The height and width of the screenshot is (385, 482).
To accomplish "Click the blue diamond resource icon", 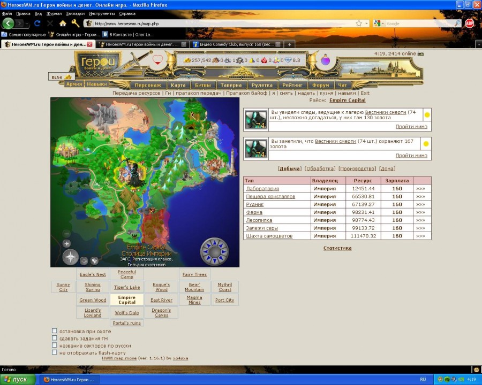I will tap(288, 60).
